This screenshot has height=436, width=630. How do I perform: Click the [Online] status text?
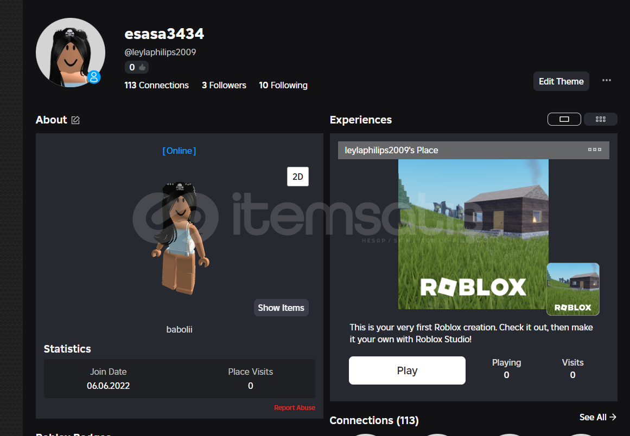[x=179, y=151]
